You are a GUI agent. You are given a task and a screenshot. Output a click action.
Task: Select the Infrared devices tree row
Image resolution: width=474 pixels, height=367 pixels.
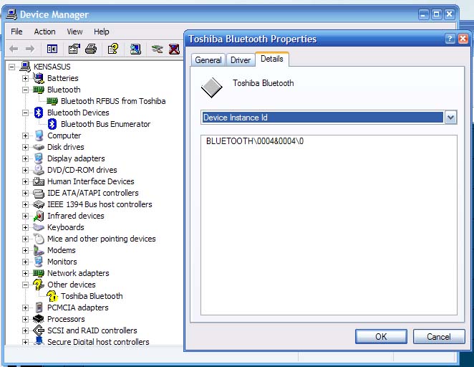click(x=76, y=216)
